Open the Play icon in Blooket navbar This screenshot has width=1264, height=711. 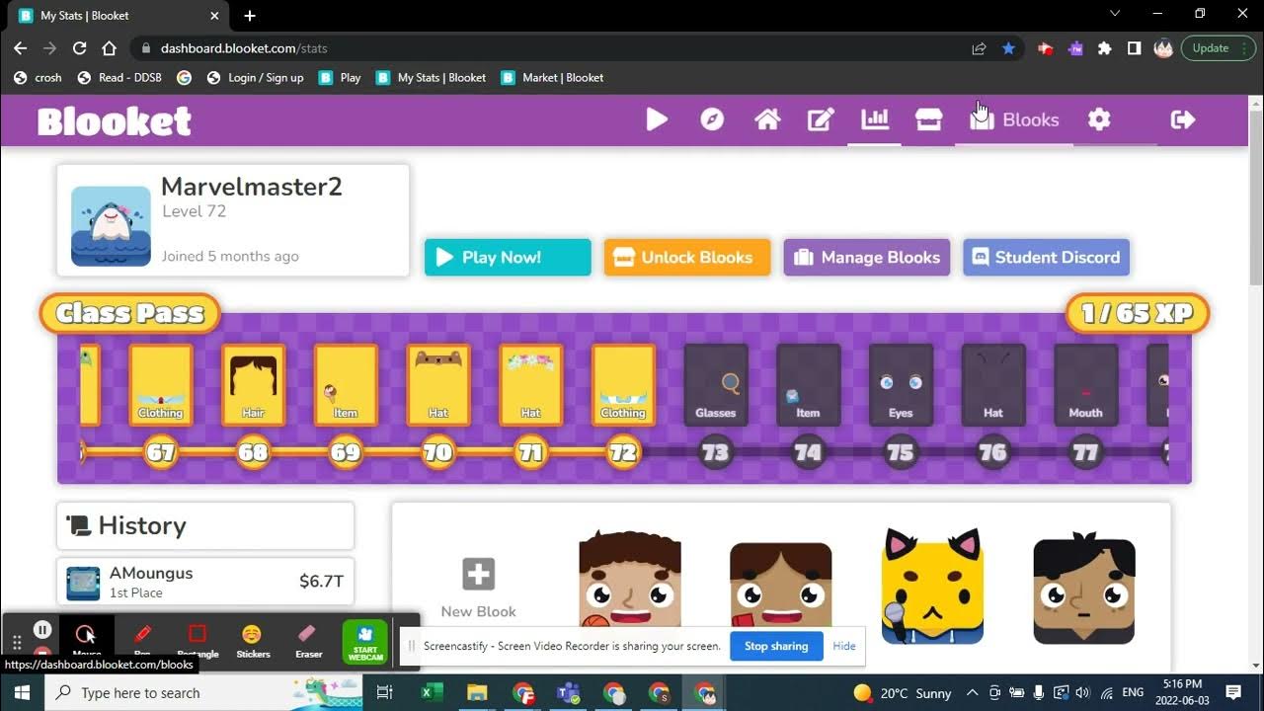click(657, 119)
